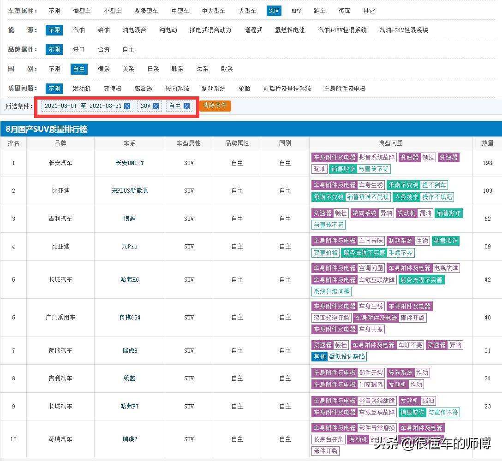Filter quality problem by 车身附件及电器
Viewport: 502px width, 461px height.
[345, 89]
